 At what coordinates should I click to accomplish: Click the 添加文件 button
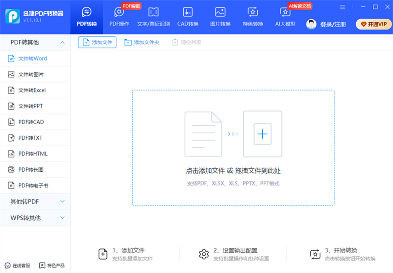(x=97, y=42)
